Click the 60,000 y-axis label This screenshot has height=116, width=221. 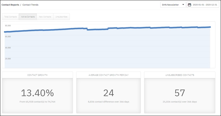(x=8, y=37)
